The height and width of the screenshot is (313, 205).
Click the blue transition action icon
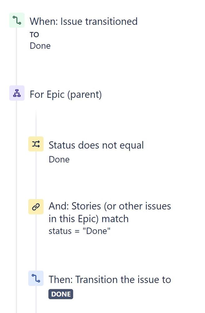click(x=36, y=279)
